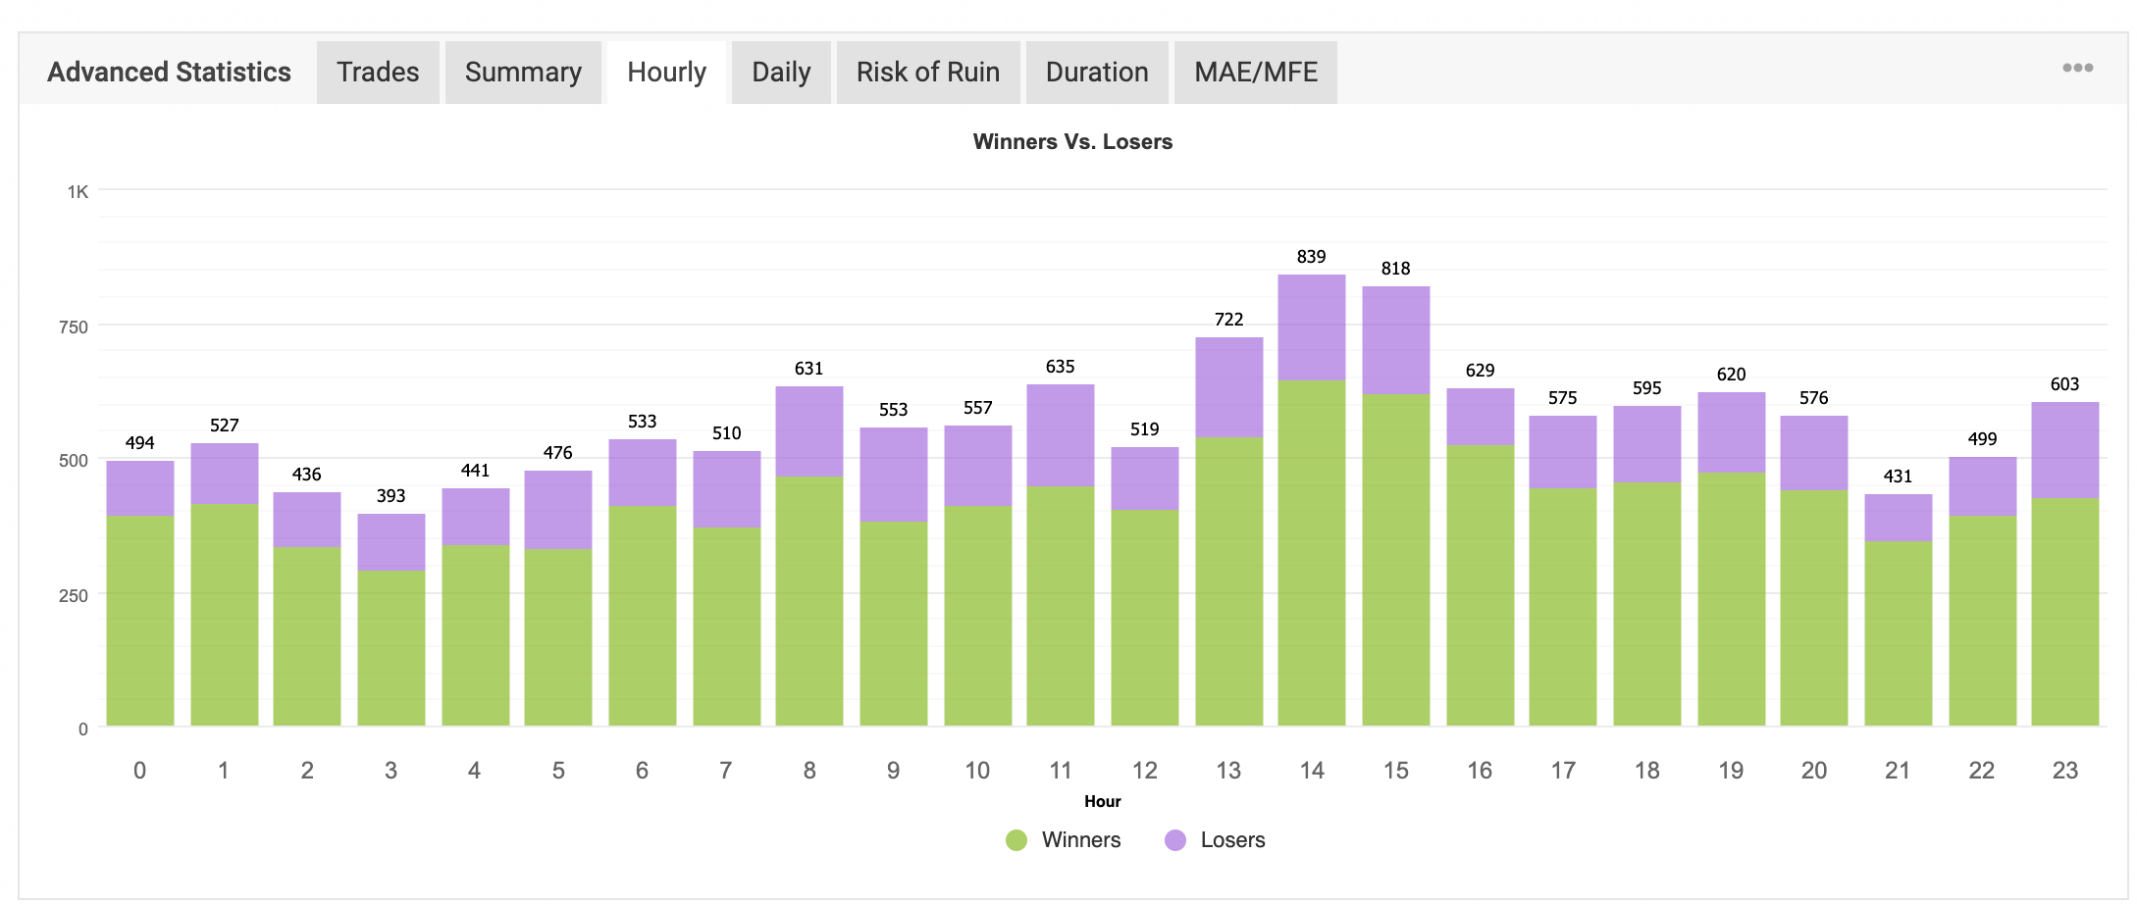This screenshot has width=2137, height=904.
Task: Open the MAE/MFE tab
Action: click(1255, 73)
